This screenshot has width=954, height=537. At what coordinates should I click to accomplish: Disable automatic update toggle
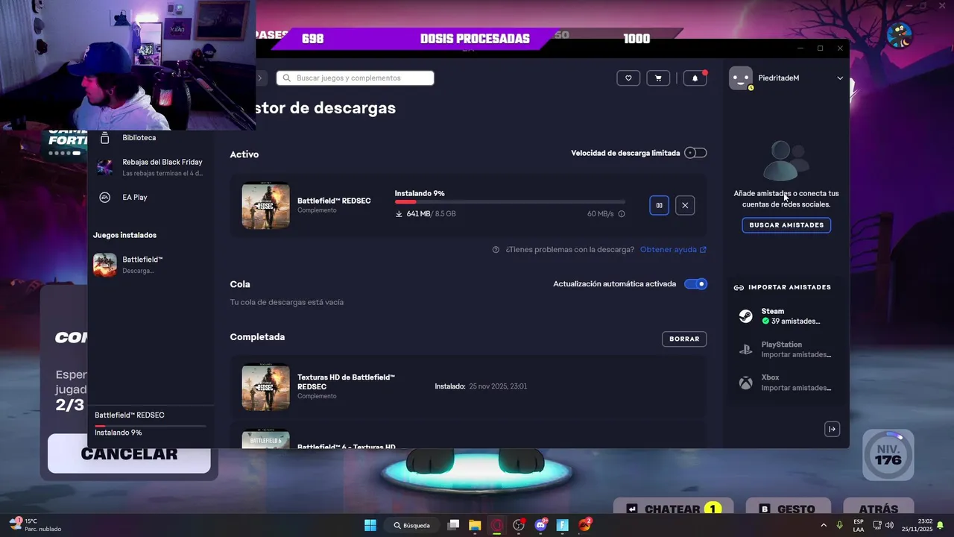click(695, 284)
